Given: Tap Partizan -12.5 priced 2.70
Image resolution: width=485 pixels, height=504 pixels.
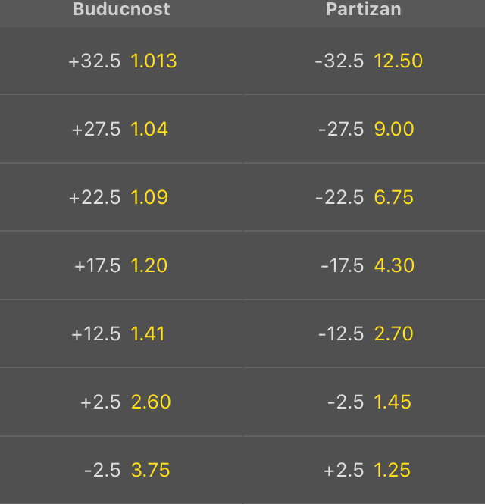Looking at the screenshot, I should tap(364, 334).
